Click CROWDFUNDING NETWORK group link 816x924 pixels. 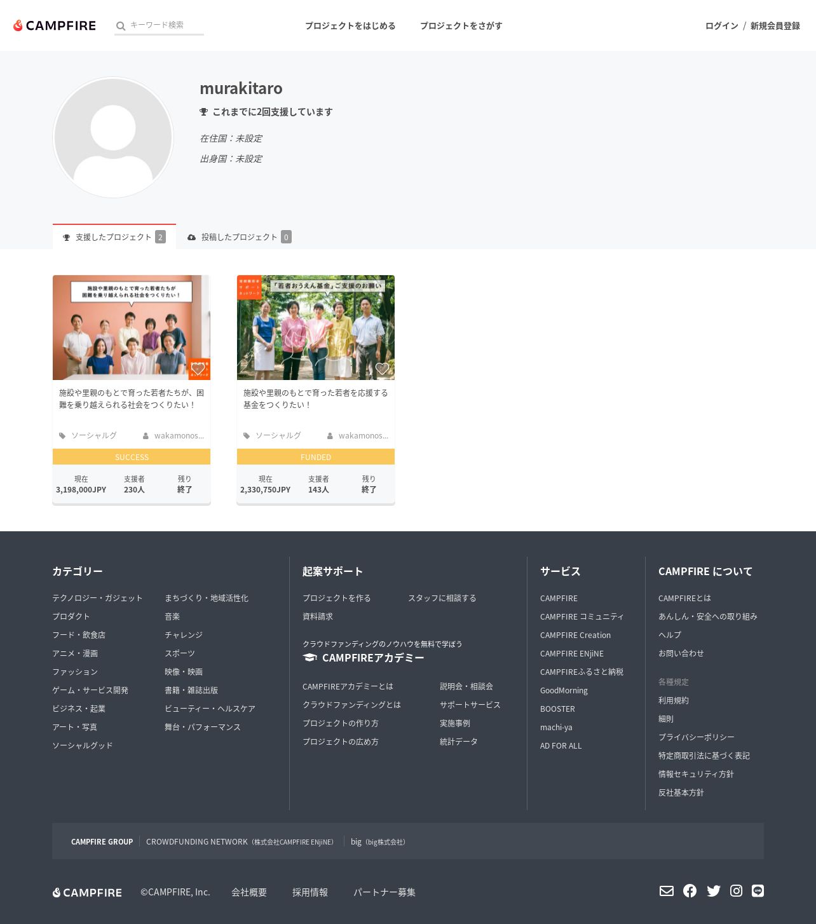tap(240, 841)
